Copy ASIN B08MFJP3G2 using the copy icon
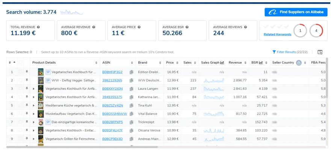The image size is (331, 151). pyautogui.click(x=131, y=72)
